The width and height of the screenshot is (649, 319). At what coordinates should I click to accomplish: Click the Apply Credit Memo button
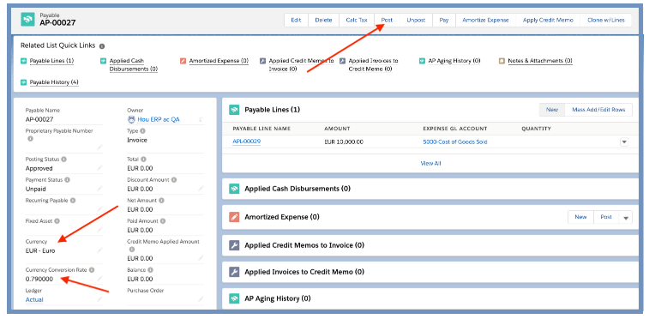point(548,20)
